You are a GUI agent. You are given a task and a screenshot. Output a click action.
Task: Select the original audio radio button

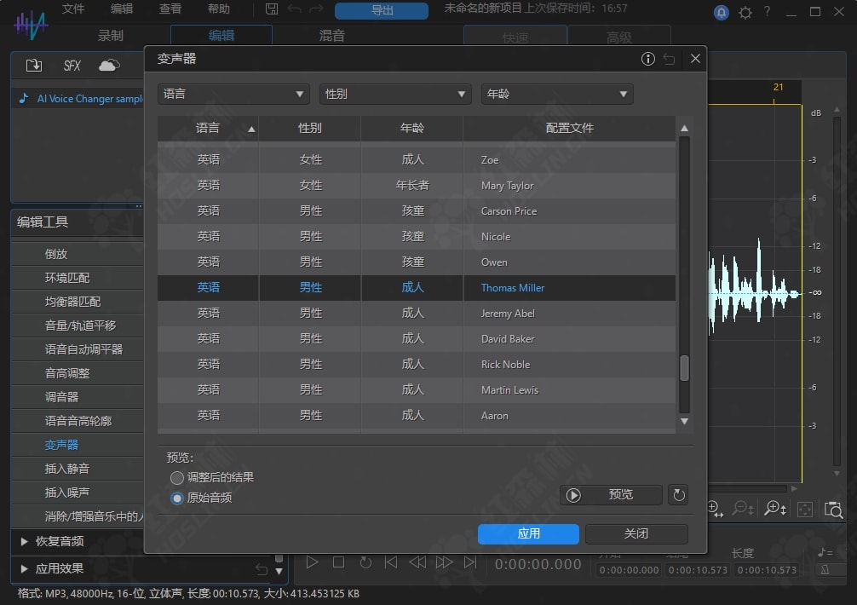177,498
